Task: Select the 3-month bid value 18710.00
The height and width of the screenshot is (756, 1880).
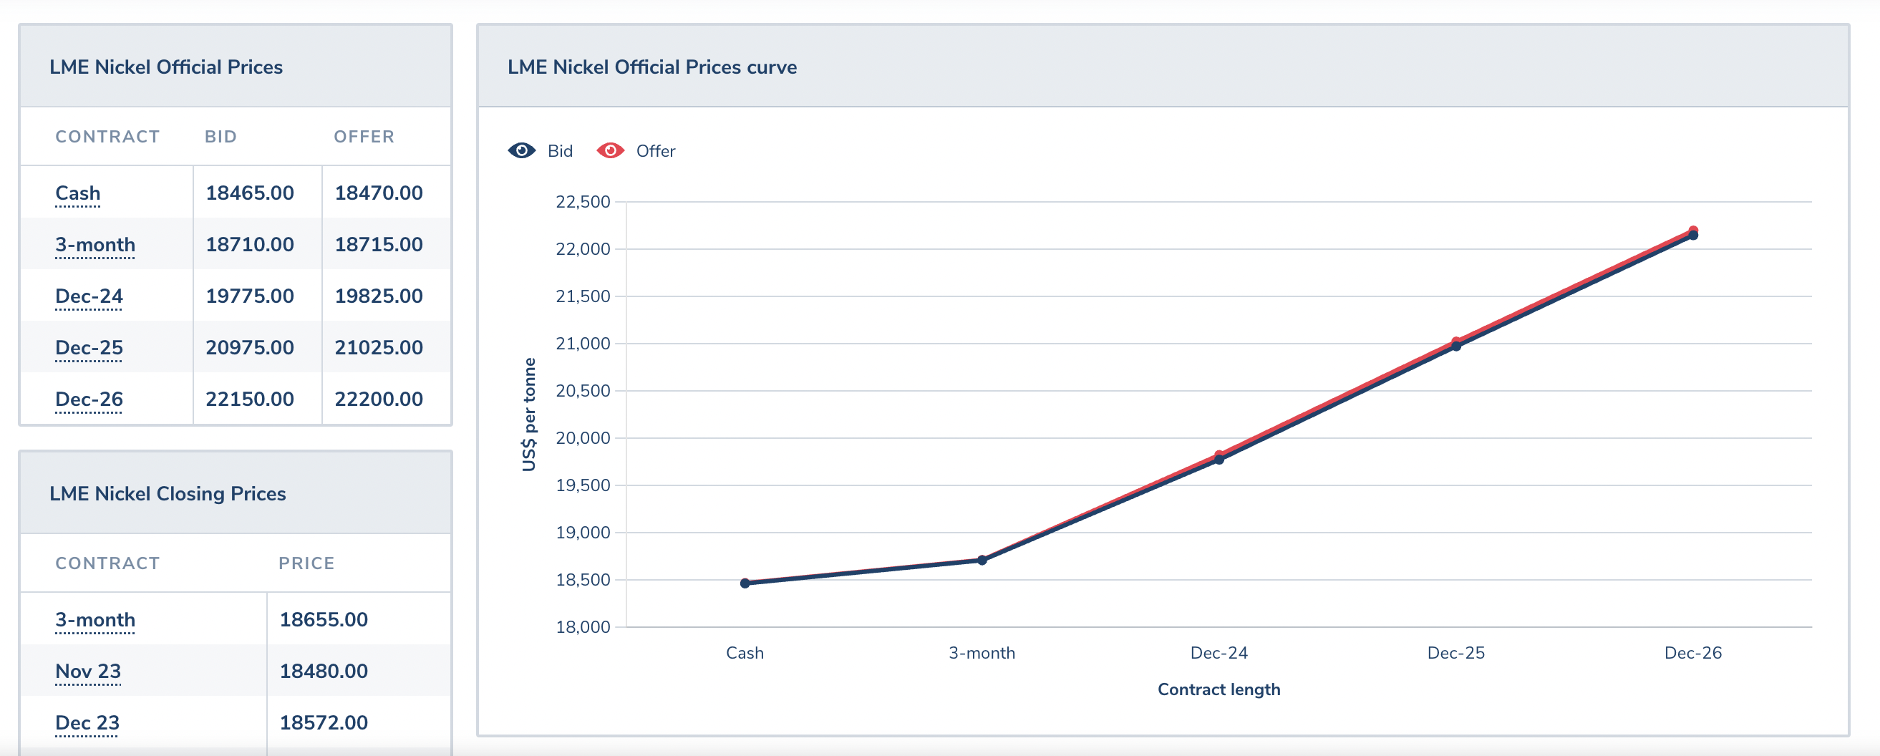Action: [250, 244]
